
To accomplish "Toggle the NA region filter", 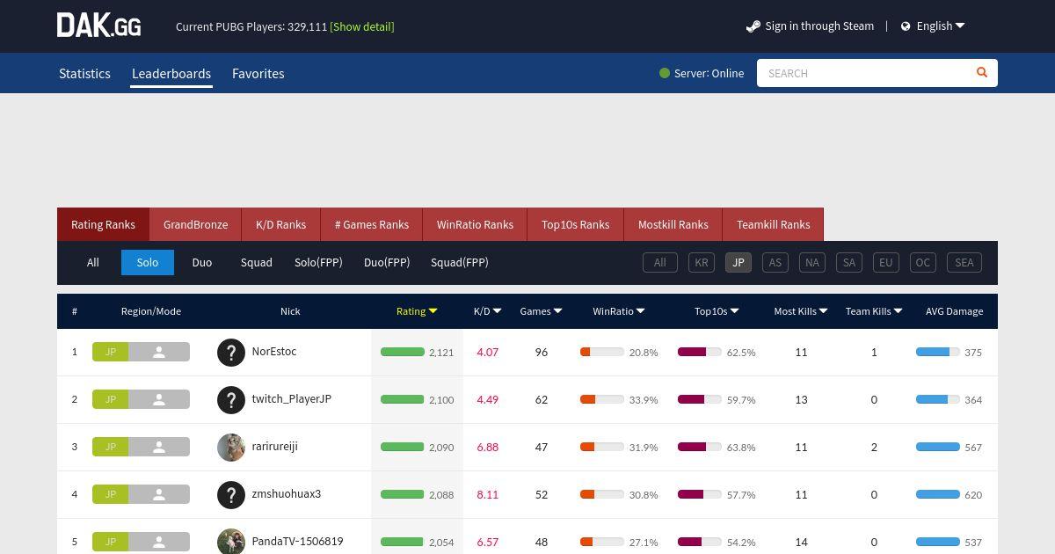I will 812,262.
